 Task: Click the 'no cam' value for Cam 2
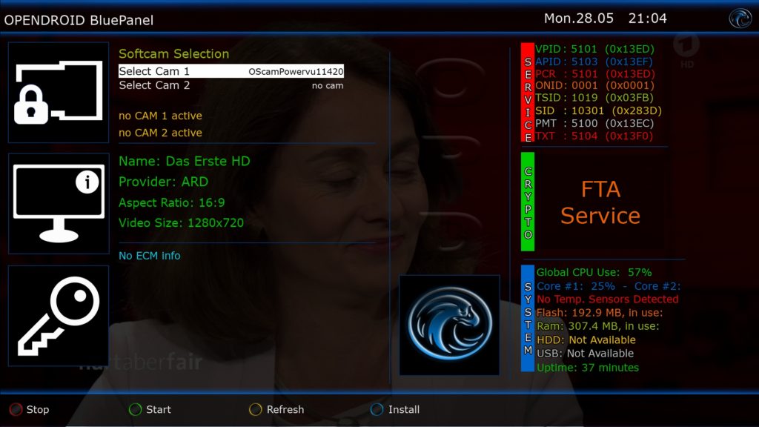pyautogui.click(x=328, y=86)
